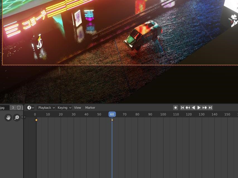Screen dimensions: 238x178
Task: Jump to the end of the frame range
Action: click(x=210, y=108)
